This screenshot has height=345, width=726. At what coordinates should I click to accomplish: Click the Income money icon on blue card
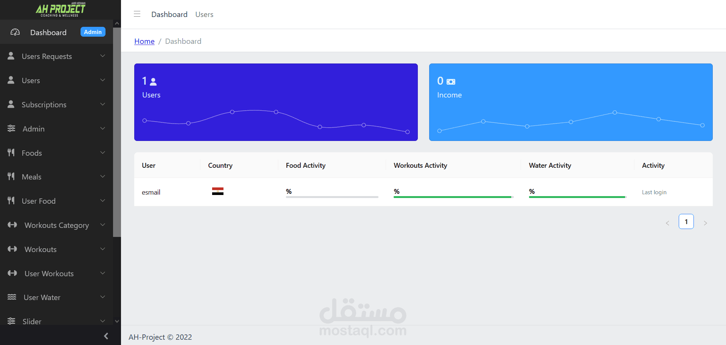pos(451,81)
